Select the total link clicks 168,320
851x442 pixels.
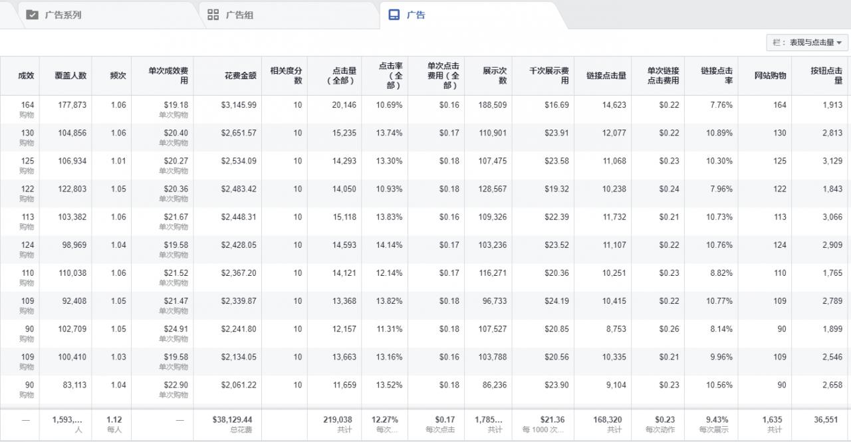tap(607, 419)
